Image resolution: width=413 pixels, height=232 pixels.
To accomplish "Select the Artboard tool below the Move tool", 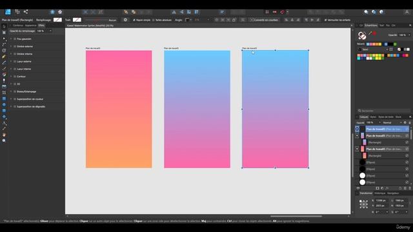I will (x=4, y=32).
